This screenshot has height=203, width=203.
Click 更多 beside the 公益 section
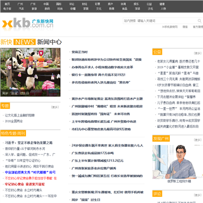pyautogui.click(x=197, y=53)
